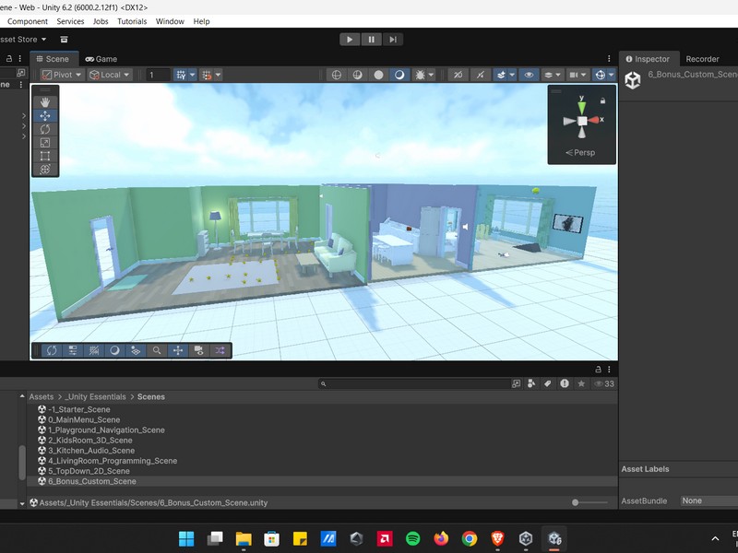
Task: Select the Rect transform tool
Action: pyautogui.click(x=45, y=156)
